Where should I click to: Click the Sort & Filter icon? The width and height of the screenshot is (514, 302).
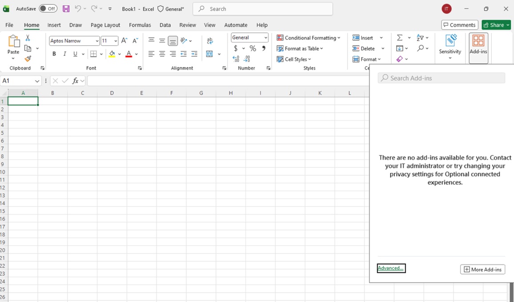click(x=420, y=38)
